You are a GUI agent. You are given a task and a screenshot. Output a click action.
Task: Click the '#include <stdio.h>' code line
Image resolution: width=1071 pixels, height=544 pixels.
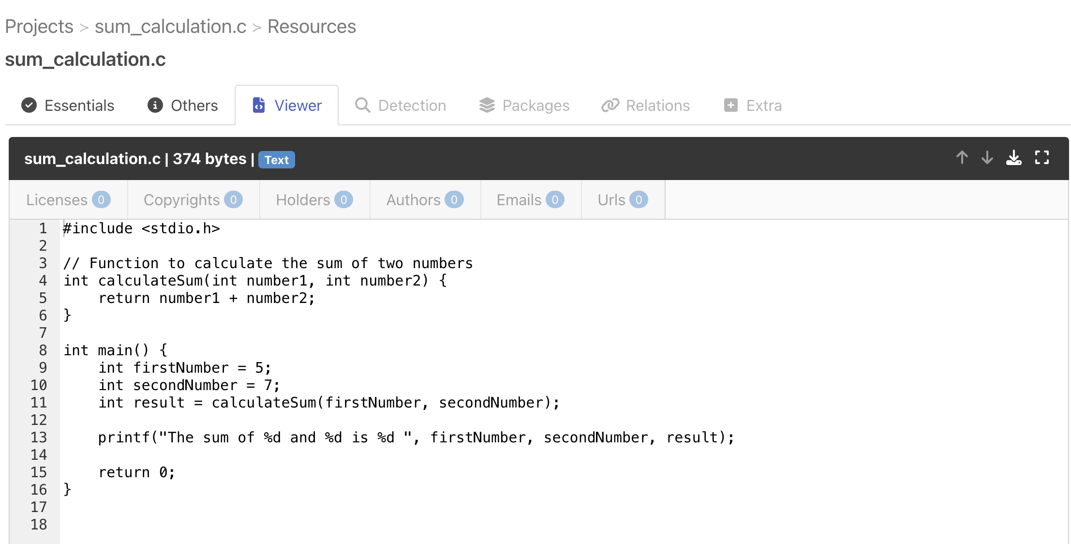[x=142, y=228]
